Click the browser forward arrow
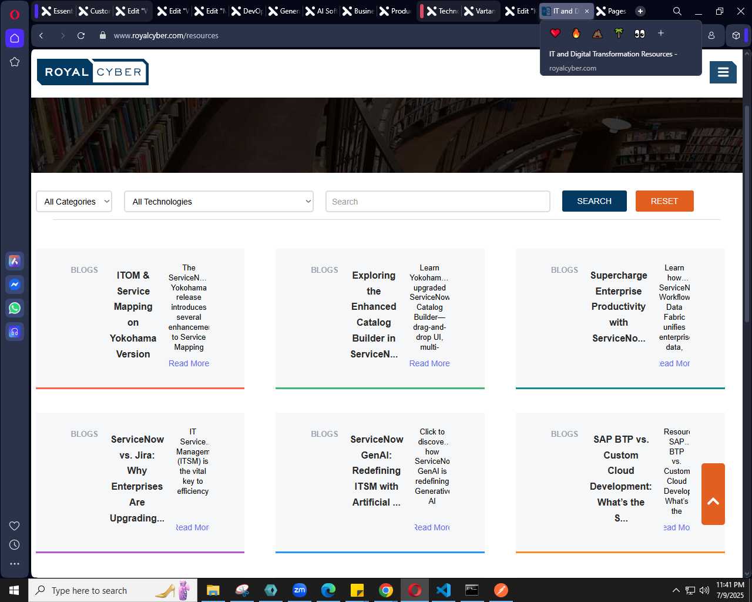The width and height of the screenshot is (752, 602). coord(62,35)
